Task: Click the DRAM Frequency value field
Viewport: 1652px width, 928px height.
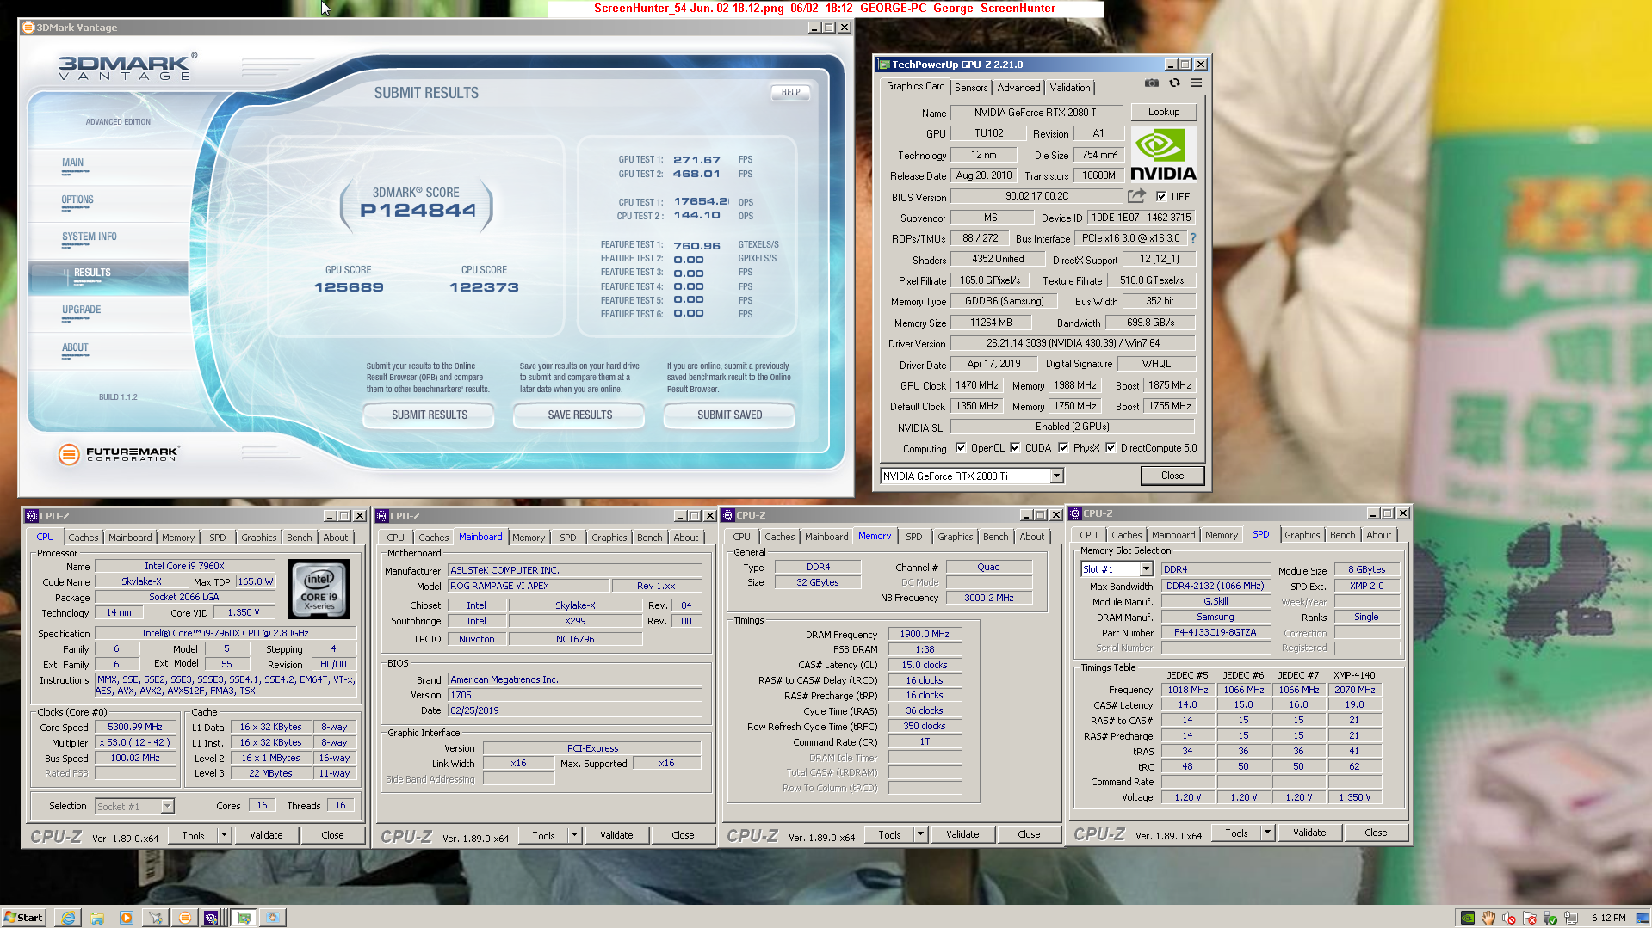Action: pyautogui.click(x=925, y=634)
